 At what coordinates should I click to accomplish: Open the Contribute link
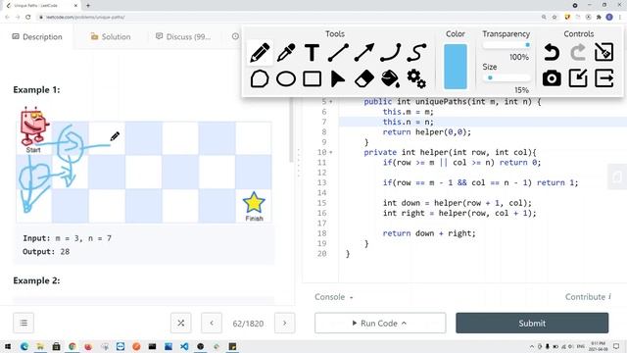coord(588,297)
